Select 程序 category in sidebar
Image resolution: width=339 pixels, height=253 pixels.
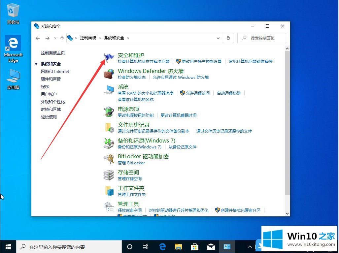tap(45, 86)
